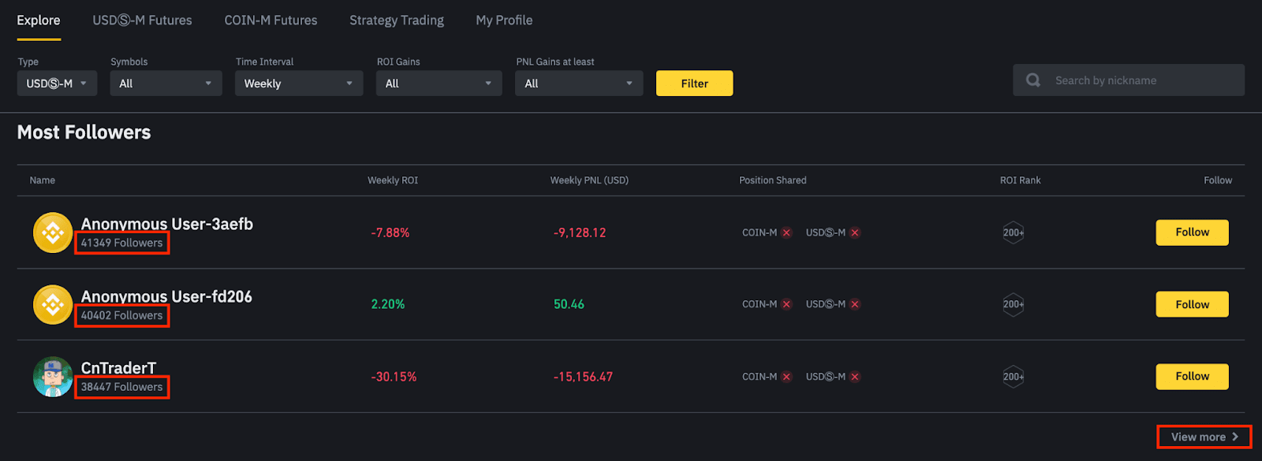This screenshot has height=461, width=1262.
Task: Click the search magnifier icon
Action: [1032, 80]
